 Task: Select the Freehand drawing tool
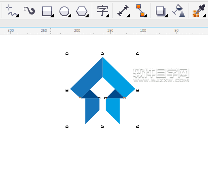coord(12,11)
